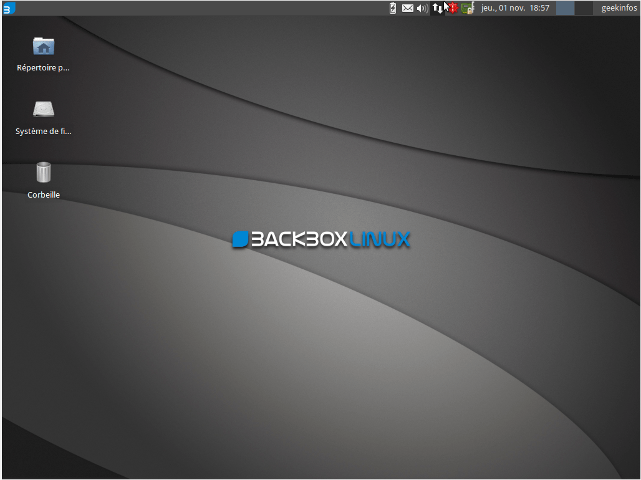Click the "Répertoire p..." label

44,68
